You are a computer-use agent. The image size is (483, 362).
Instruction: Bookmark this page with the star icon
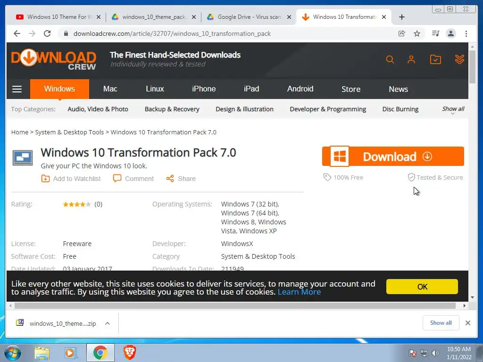[417, 33]
